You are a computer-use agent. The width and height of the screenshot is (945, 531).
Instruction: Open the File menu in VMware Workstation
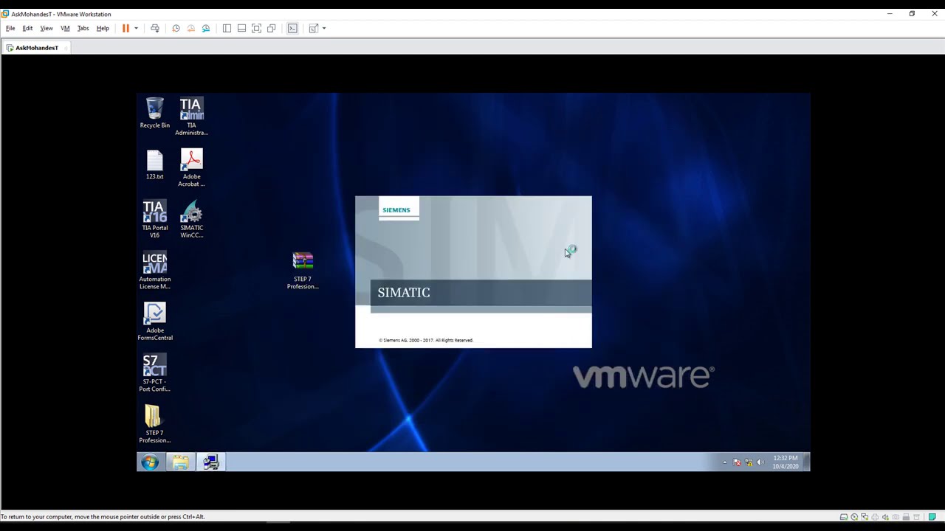[10, 28]
